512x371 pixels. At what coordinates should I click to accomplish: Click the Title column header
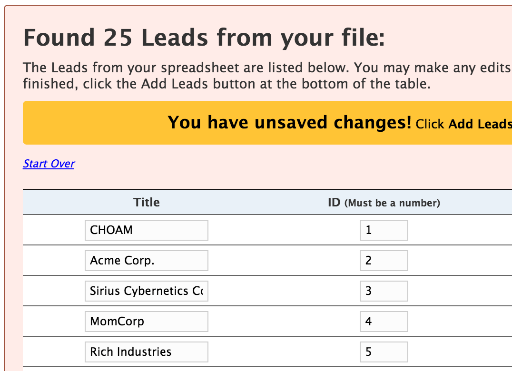click(146, 202)
